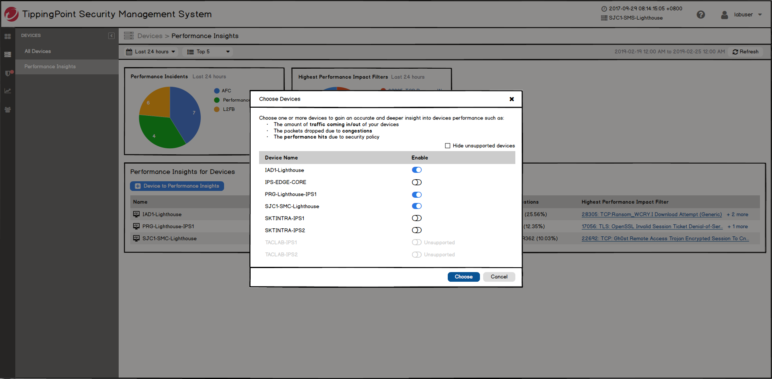Click the Device Name column header
772x379 pixels.
coord(281,158)
